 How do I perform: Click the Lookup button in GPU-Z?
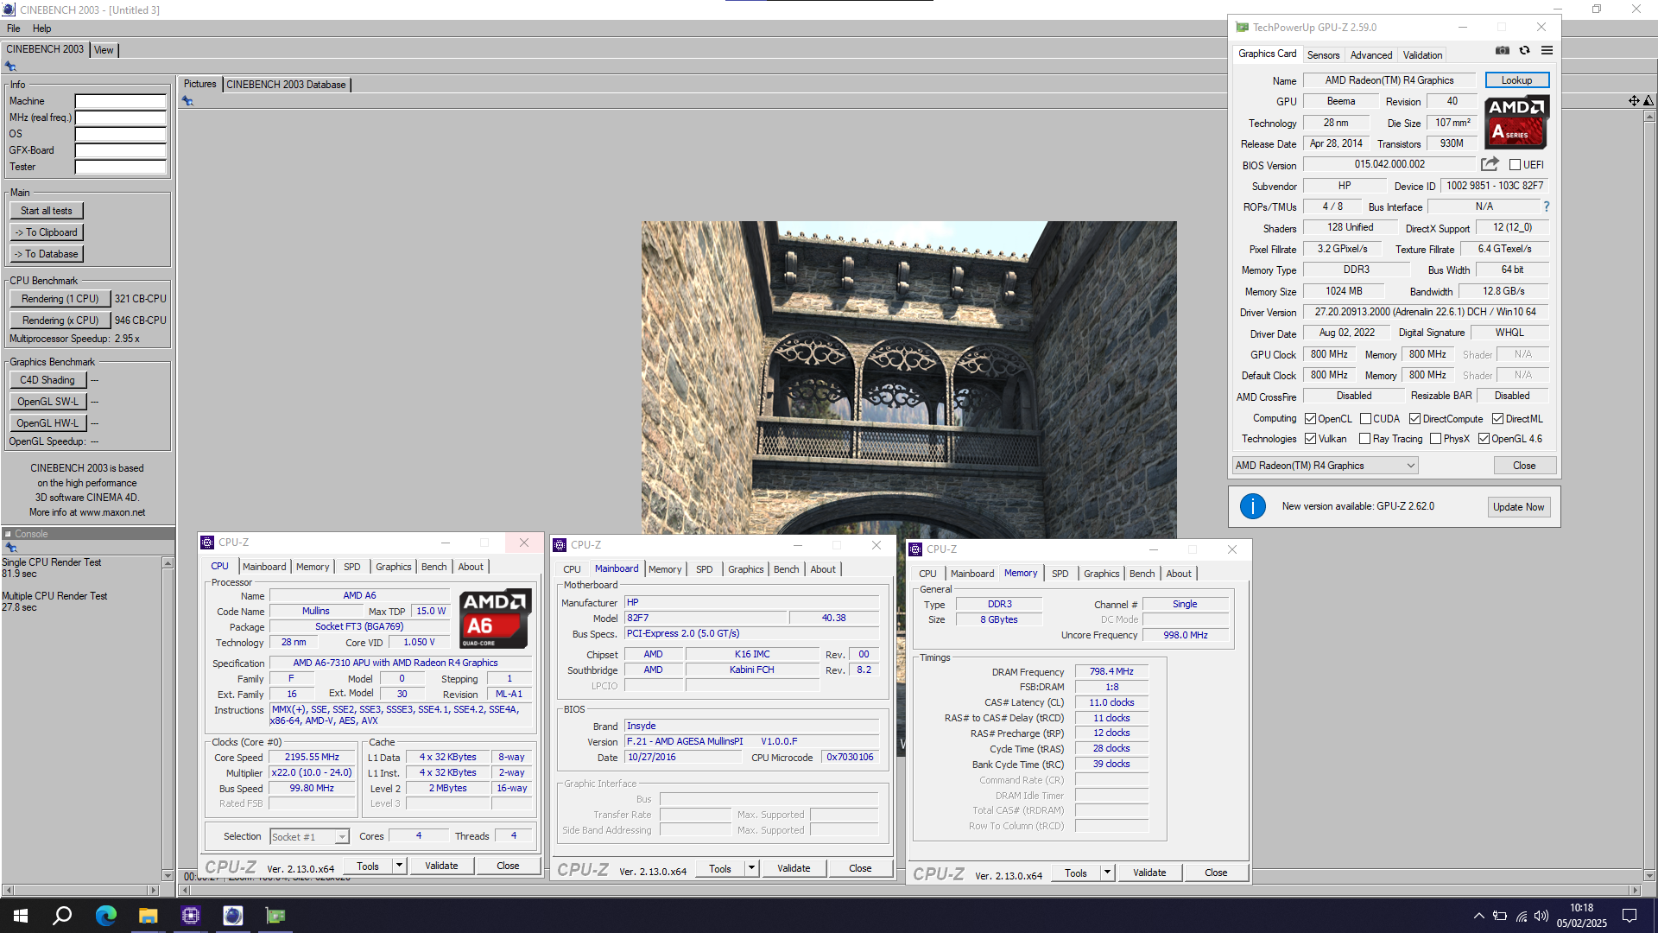[x=1516, y=80]
